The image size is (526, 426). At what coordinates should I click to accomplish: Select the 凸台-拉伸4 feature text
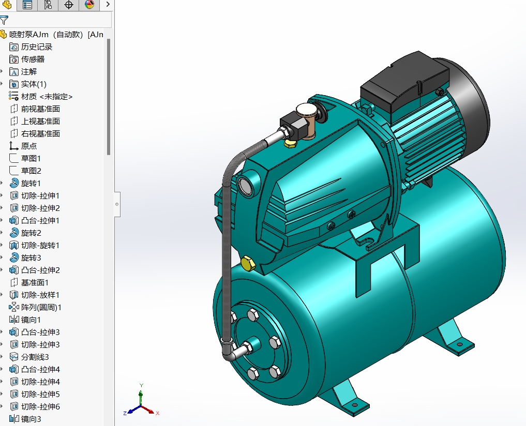(x=40, y=369)
